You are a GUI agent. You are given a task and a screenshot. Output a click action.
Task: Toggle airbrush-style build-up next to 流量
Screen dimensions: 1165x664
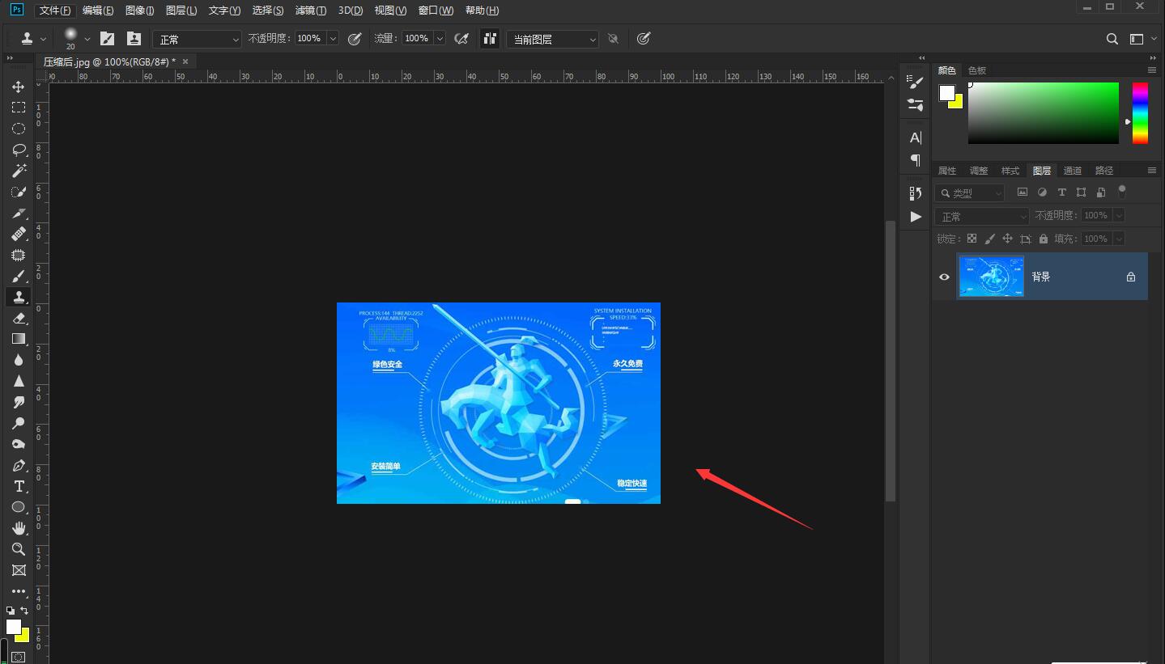461,39
